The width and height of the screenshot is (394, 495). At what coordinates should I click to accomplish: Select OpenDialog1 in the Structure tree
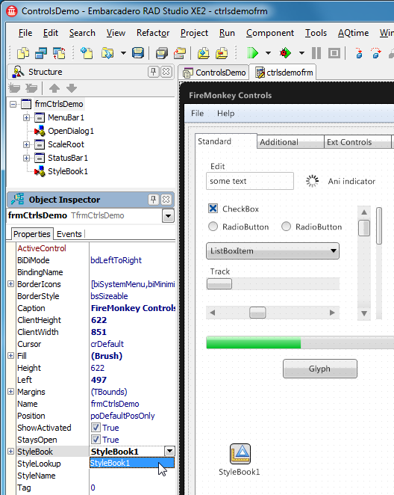tap(71, 131)
